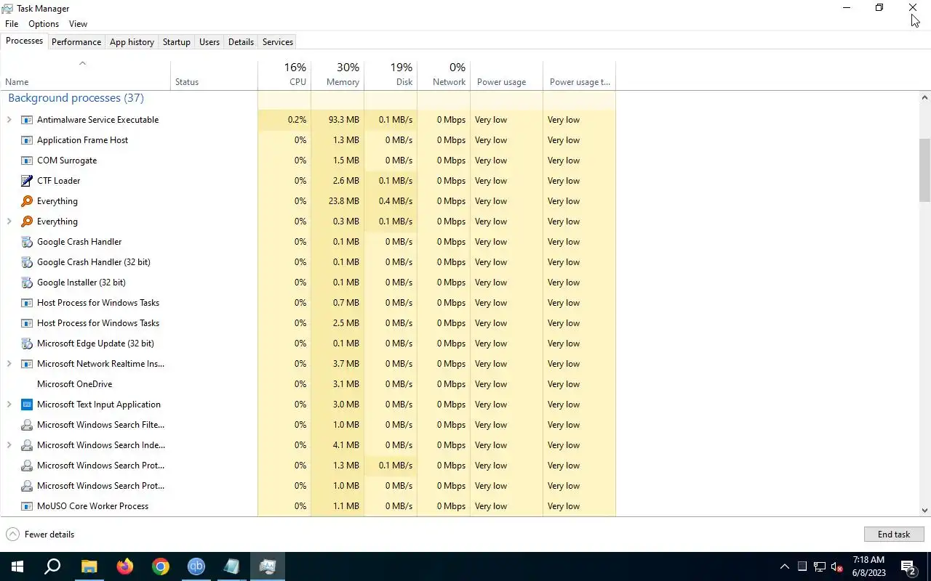931x581 pixels.
Task: Click the Google Crash Handler (32 bit) icon
Action: click(27, 262)
